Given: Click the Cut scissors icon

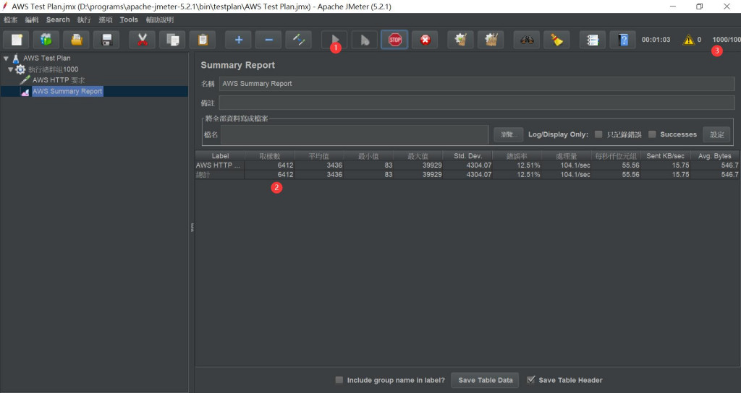Looking at the screenshot, I should point(142,40).
